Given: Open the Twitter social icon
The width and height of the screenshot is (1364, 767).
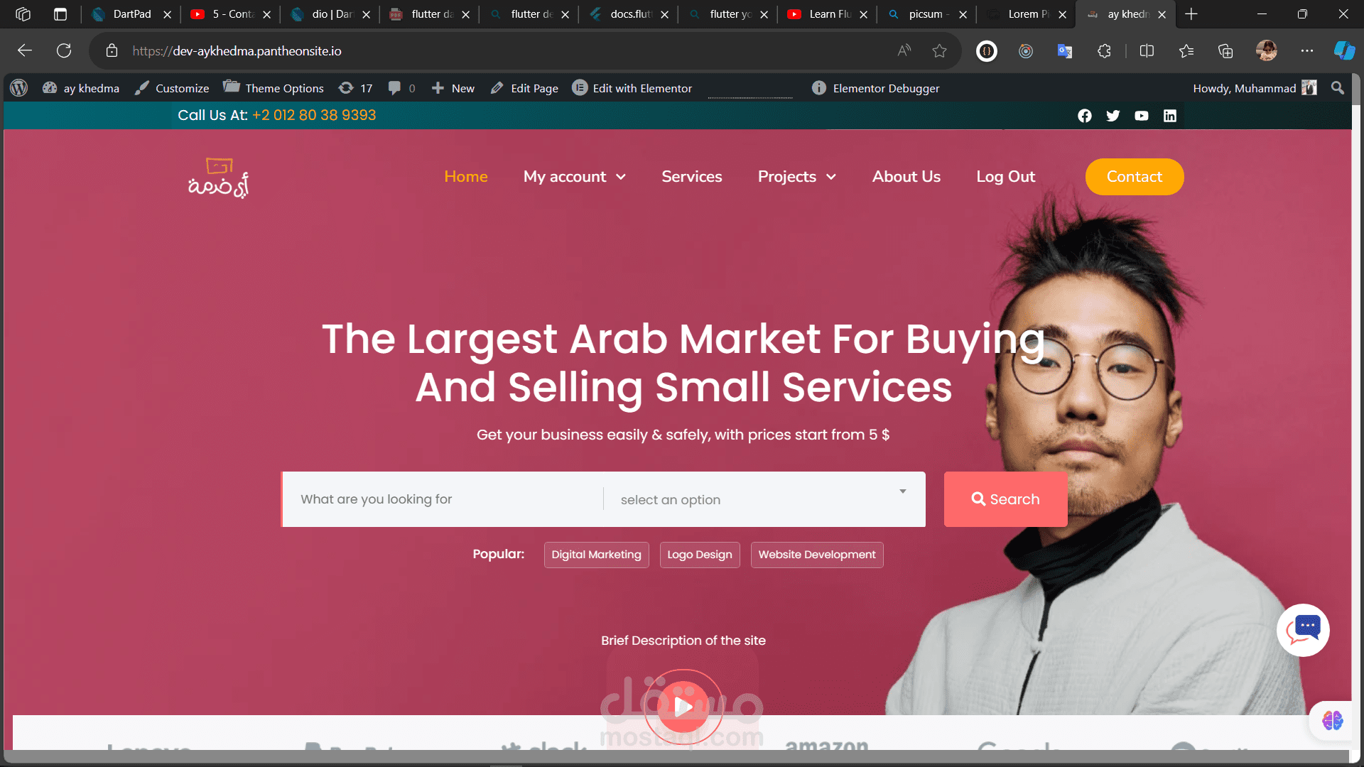Looking at the screenshot, I should [x=1113, y=116].
